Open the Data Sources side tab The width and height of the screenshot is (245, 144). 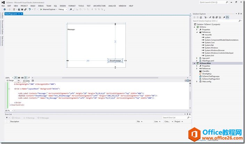pos(2,41)
